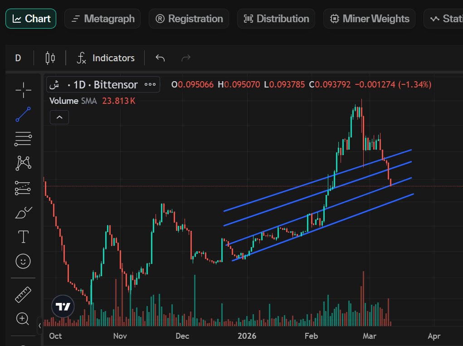Select the trend line drawing tool
This screenshot has width=463, height=346.
pos(23,114)
